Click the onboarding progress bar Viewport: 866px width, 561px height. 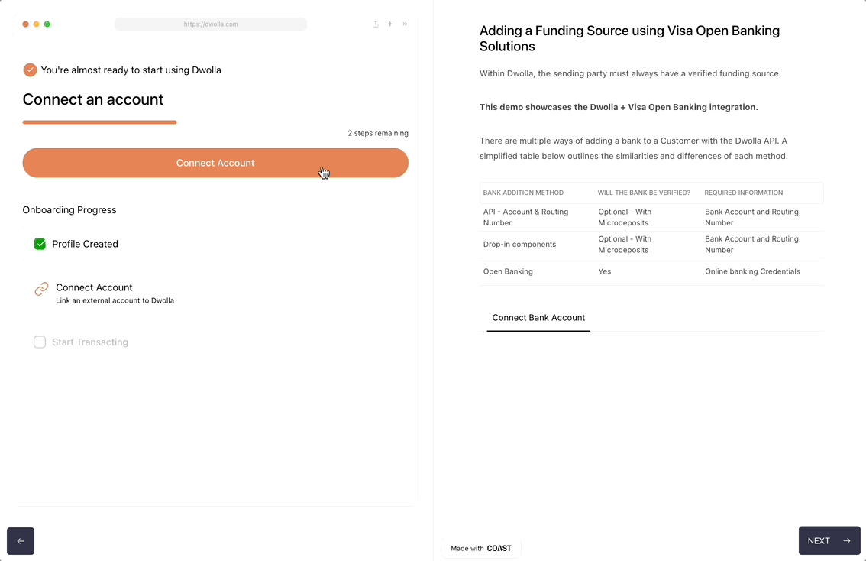pyautogui.click(x=99, y=122)
